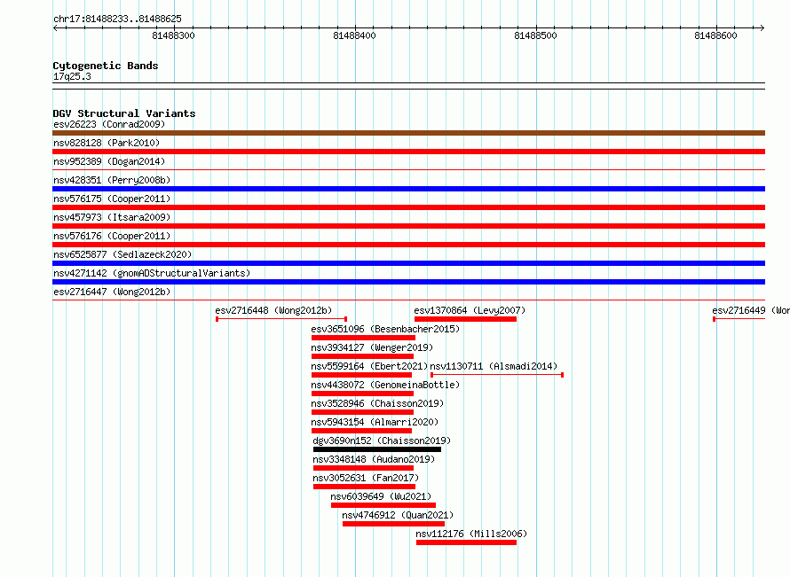Click the blue nsv428351 (Perry2008b) bar
Viewport: 790px width, 577px height.
408,189
